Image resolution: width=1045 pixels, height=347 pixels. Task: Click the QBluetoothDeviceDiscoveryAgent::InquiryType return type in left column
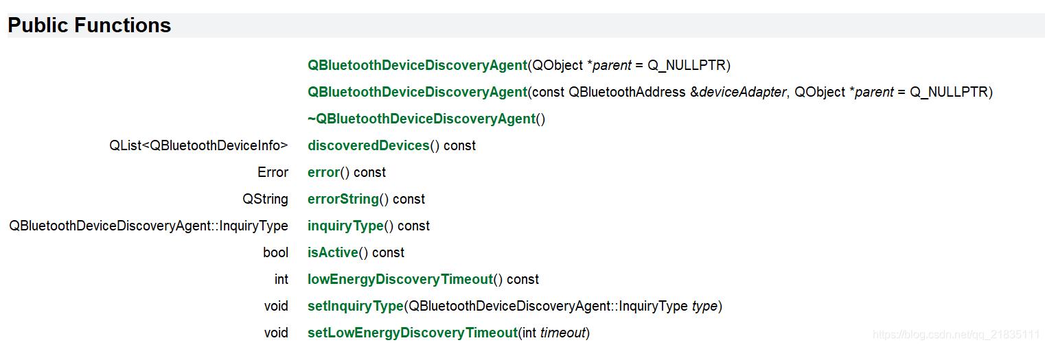pos(148,226)
